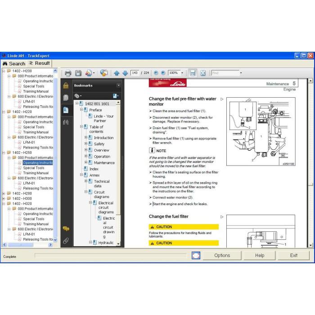315x315 pixels.
Task: Open the 1402 801 1601 root bookmark
Action: (97, 103)
